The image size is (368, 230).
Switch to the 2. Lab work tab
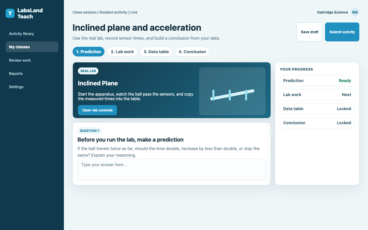tap(122, 52)
